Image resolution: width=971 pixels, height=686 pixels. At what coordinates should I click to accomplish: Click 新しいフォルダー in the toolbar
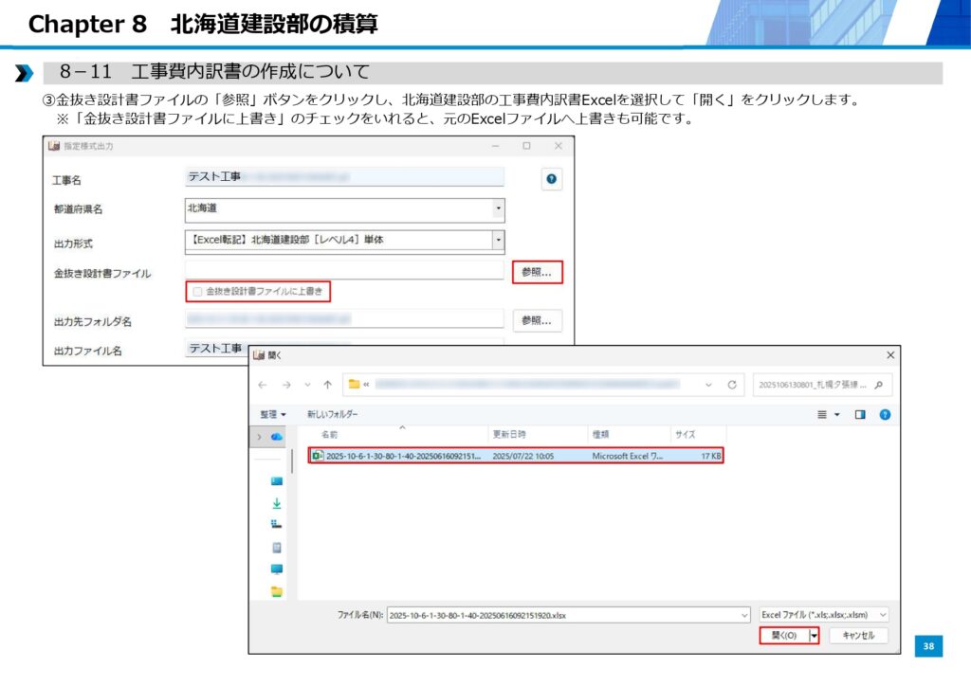pos(333,414)
